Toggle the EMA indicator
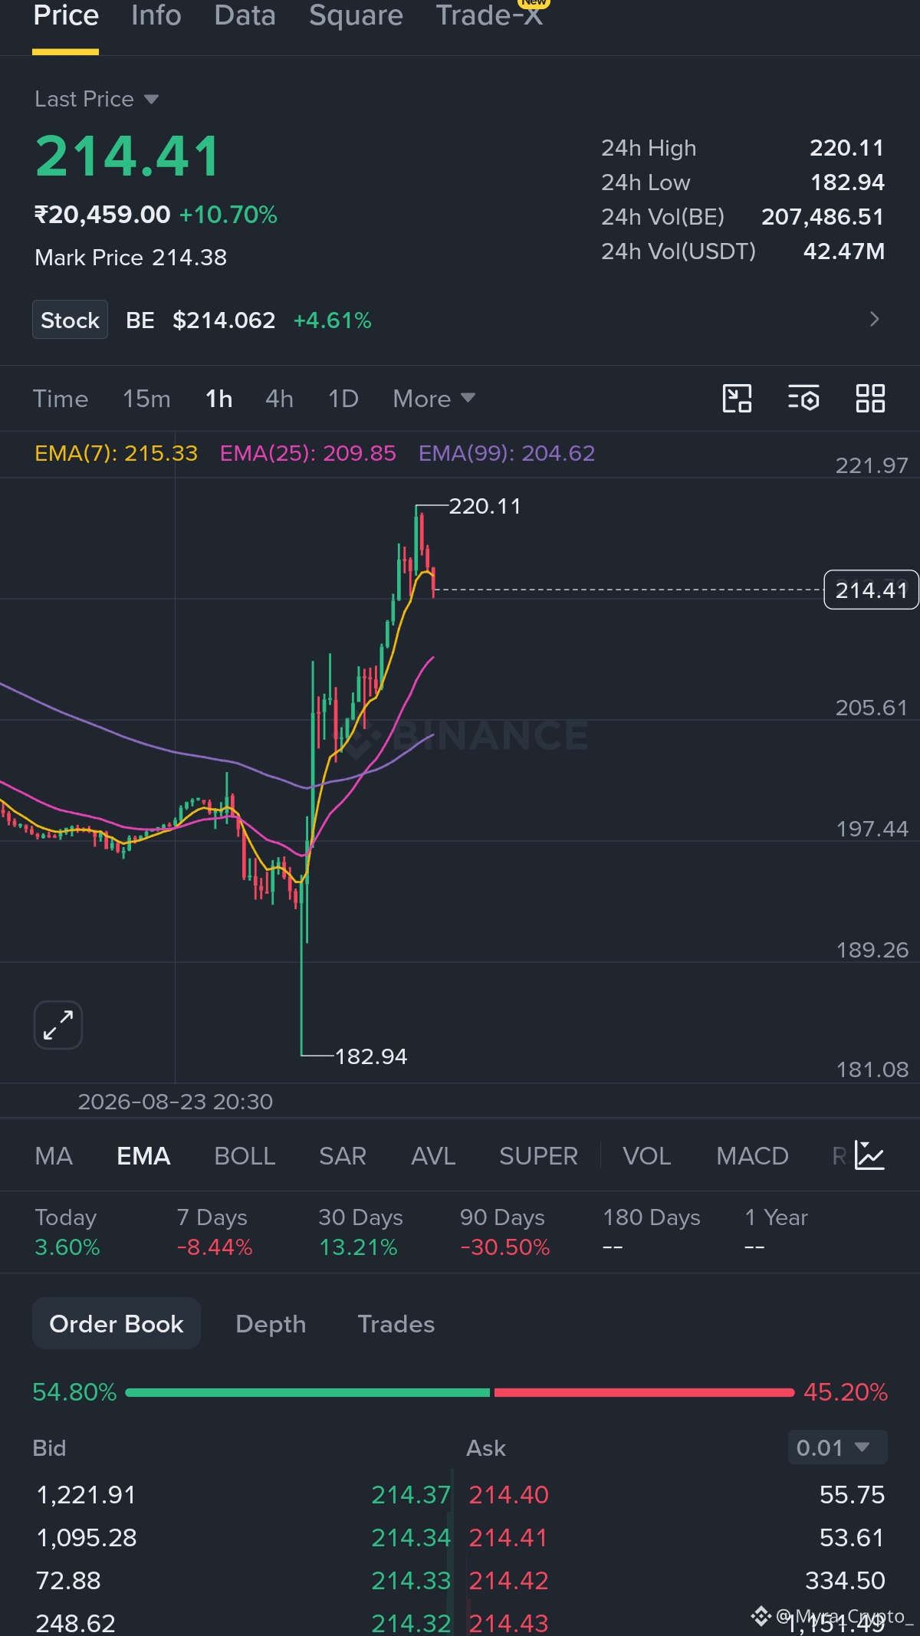Screen dimensions: 920x1636 point(143,1155)
